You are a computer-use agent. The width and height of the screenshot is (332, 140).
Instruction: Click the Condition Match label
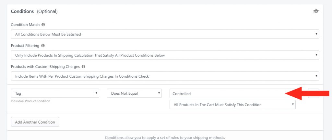coord(25,25)
